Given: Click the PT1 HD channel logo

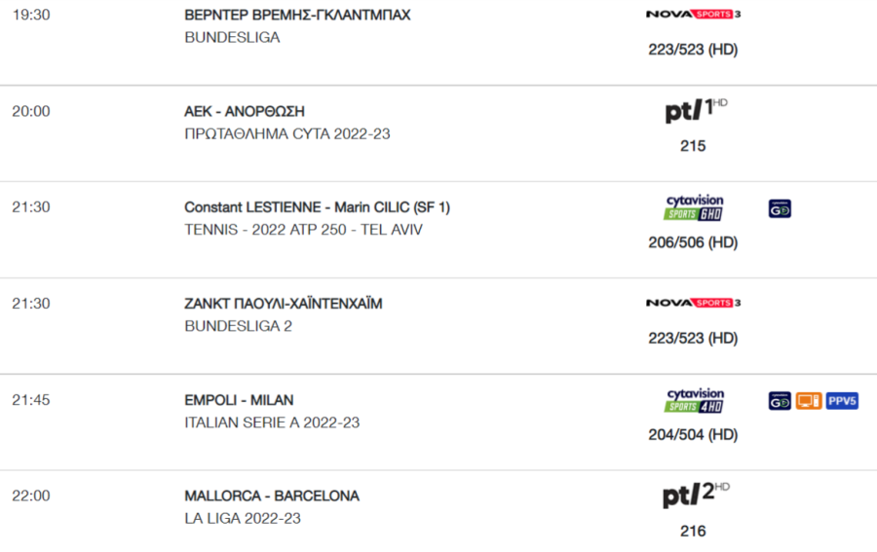Looking at the screenshot, I should 696,109.
